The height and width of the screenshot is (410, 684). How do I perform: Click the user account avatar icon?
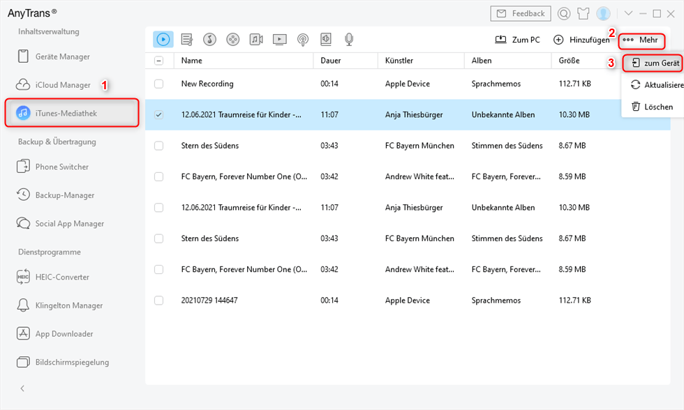click(603, 14)
